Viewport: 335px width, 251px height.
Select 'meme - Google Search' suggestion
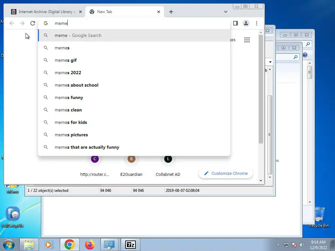click(x=134, y=35)
